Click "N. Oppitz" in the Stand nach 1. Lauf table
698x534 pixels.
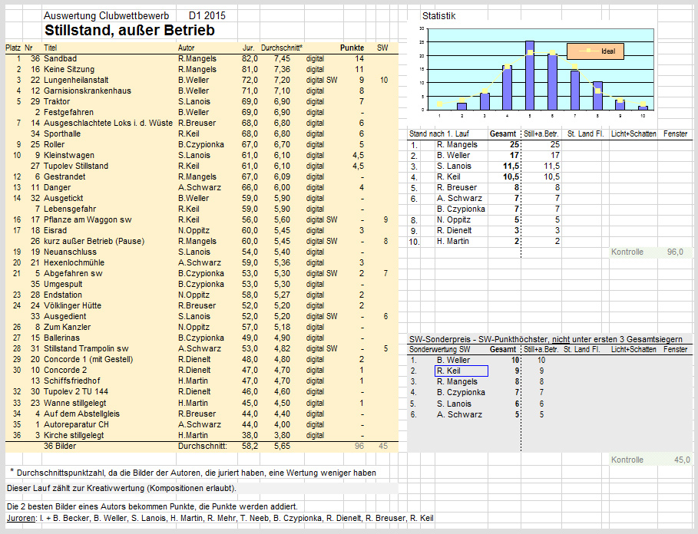click(x=454, y=219)
